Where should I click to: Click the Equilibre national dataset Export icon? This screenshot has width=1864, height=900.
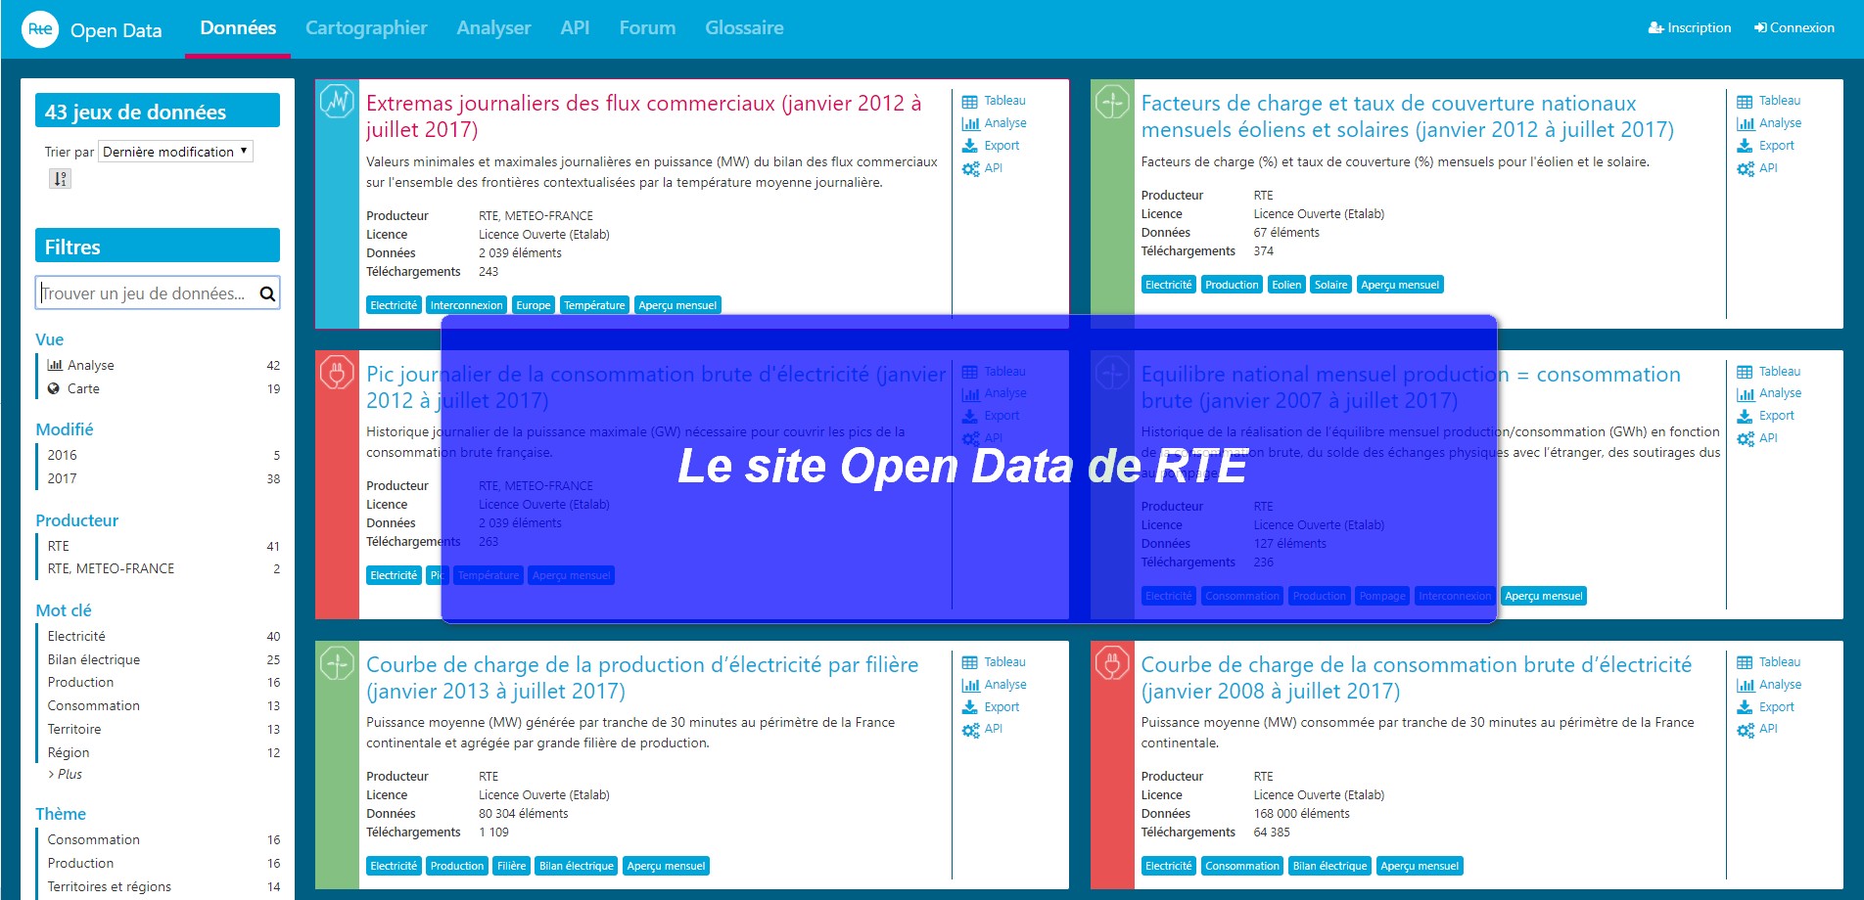(x=1745, y=416)
